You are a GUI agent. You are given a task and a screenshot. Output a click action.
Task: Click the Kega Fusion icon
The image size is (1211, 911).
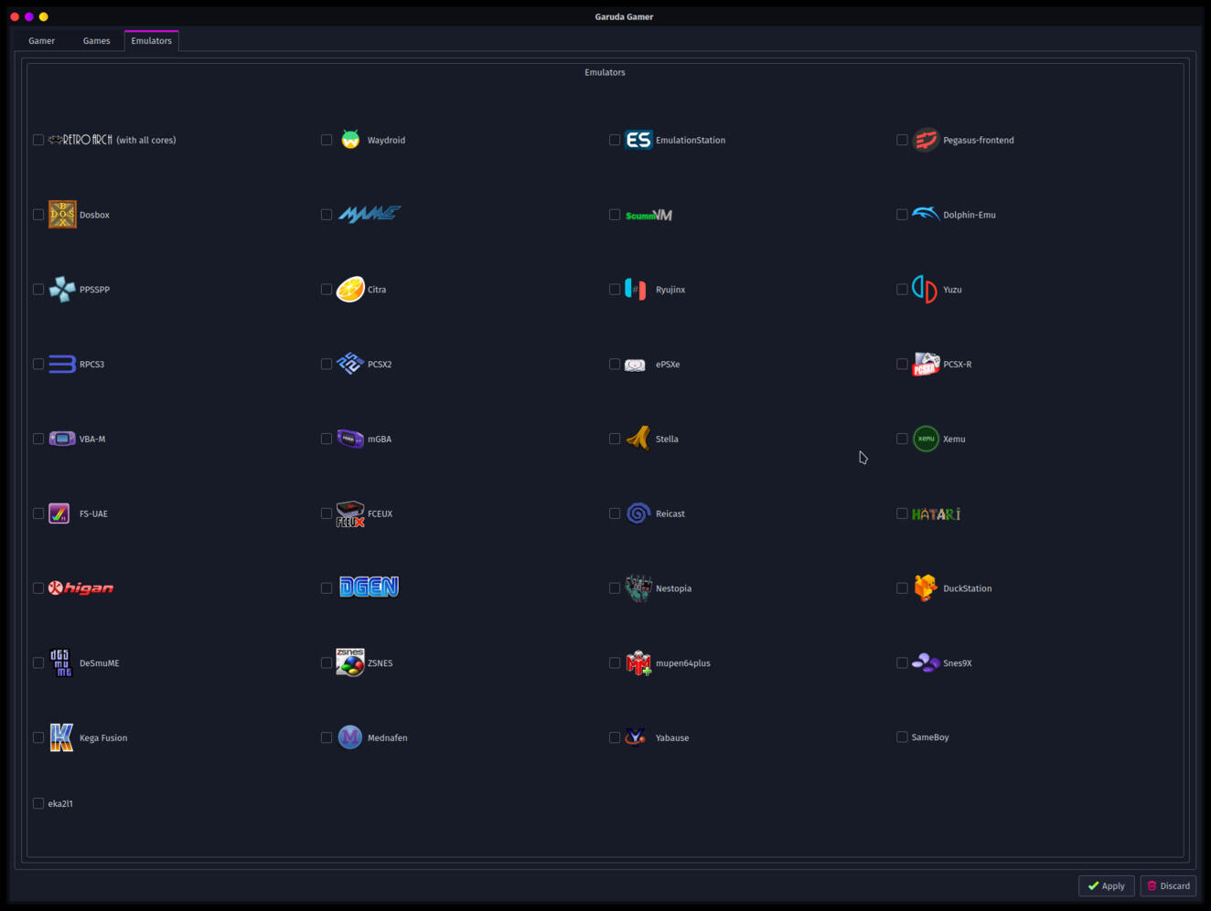coord(61,737)
